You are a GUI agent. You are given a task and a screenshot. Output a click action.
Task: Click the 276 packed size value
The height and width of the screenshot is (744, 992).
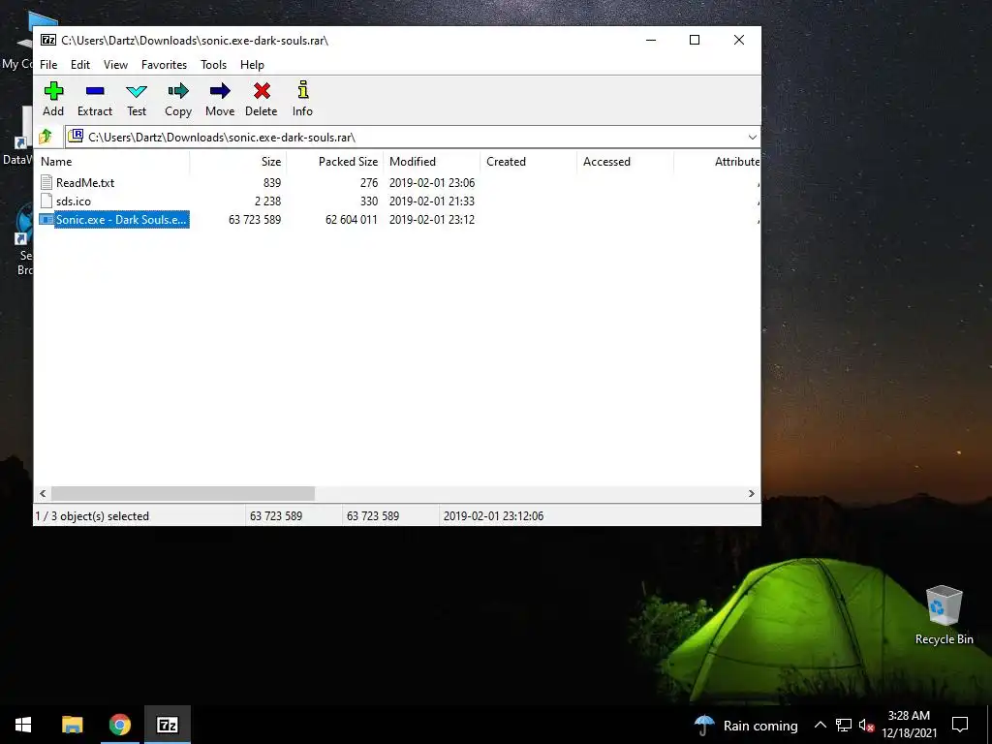point(369,183)
